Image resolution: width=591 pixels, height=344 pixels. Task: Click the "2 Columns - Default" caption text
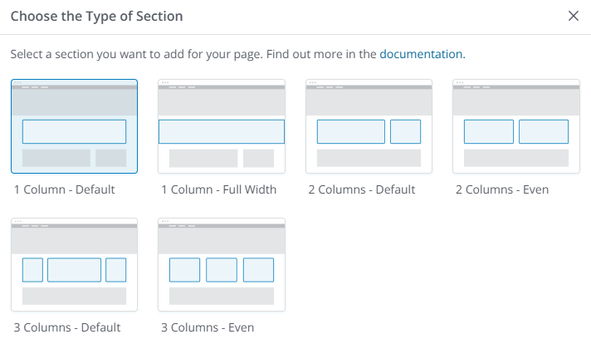pyautogui.click(x=362, y=189)
